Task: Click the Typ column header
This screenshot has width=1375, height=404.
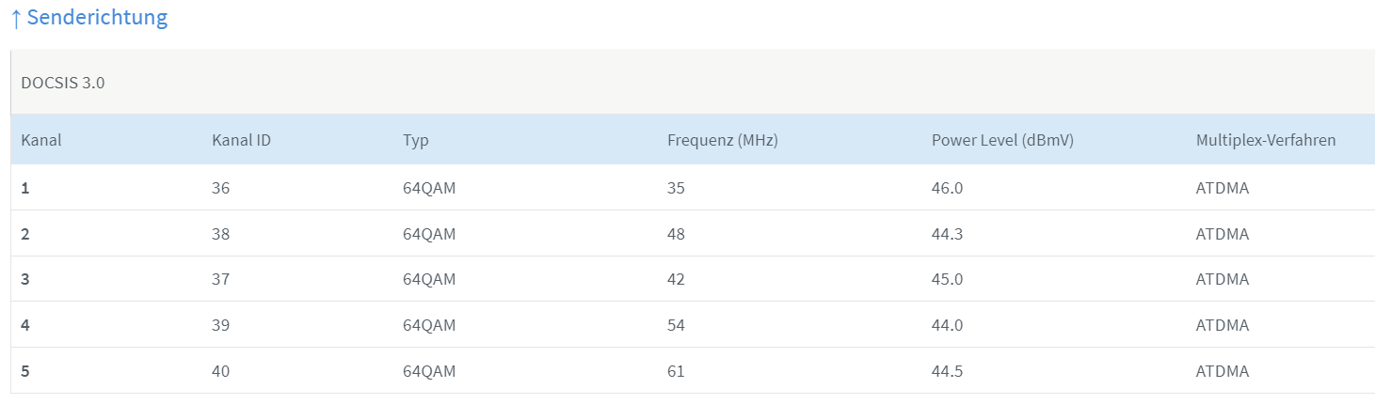Action: (415, 141)
